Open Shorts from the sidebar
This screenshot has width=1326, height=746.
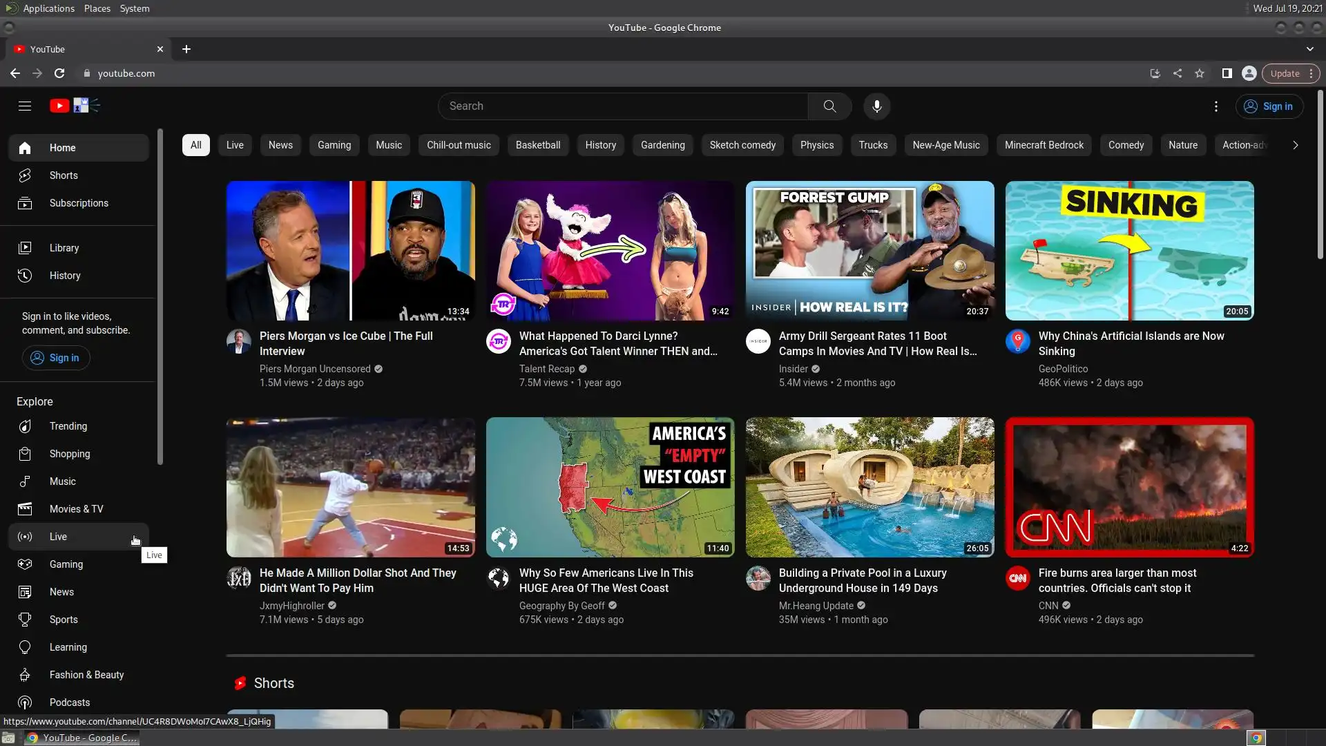pos(64,175)
